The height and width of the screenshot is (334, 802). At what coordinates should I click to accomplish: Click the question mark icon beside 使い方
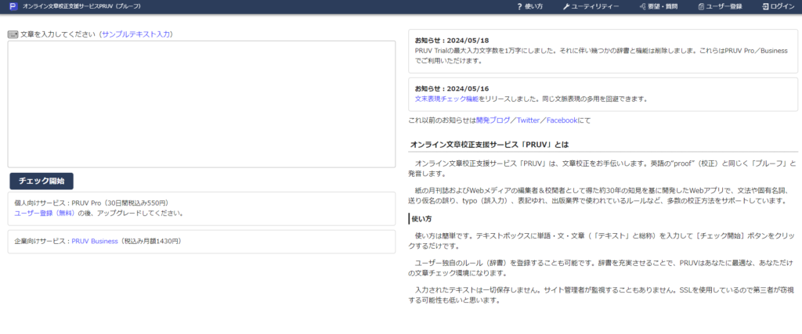pos(519,6)
